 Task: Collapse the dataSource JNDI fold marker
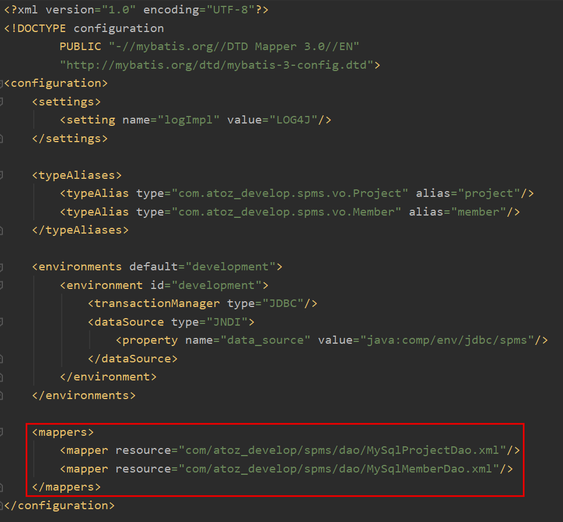click(x=1, y=322)
